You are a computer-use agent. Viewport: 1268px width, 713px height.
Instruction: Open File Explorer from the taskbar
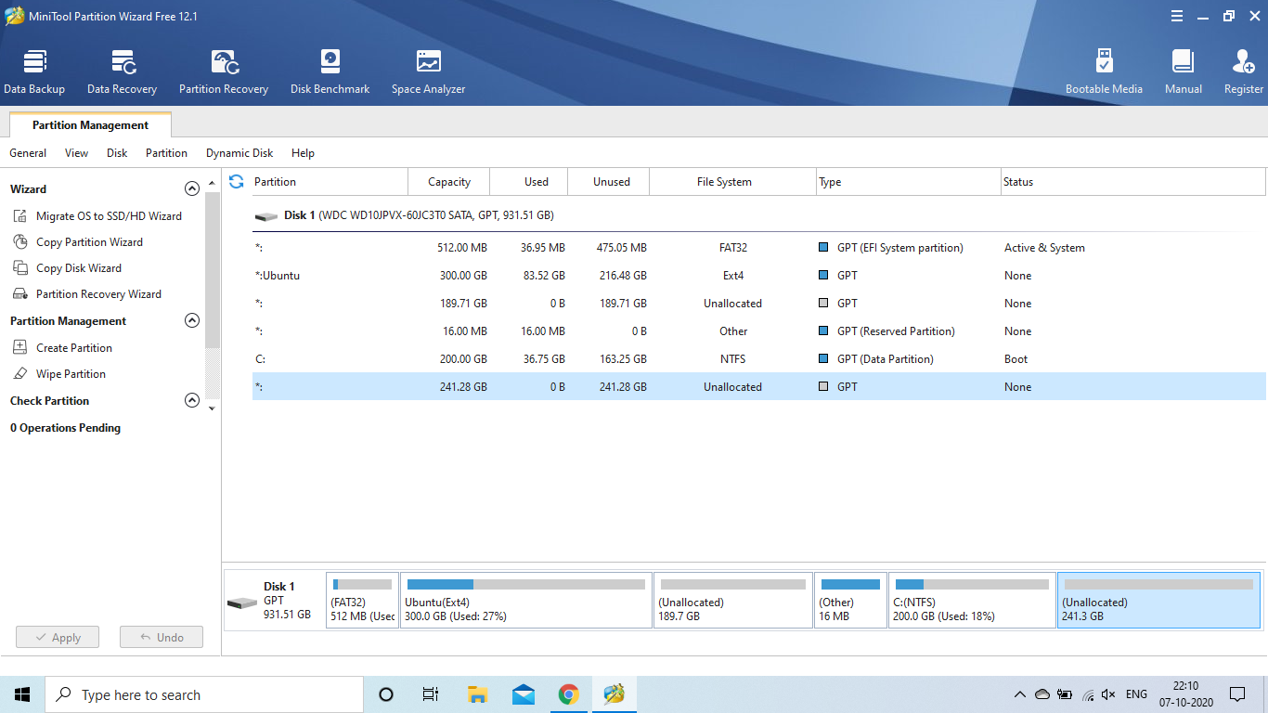pyautogui.click(x=477, y=694)
